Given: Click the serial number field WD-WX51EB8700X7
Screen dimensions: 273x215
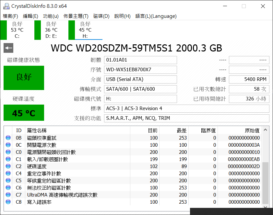Looking at the screenshot, I should pyautogui.click(x=140, y=70).
